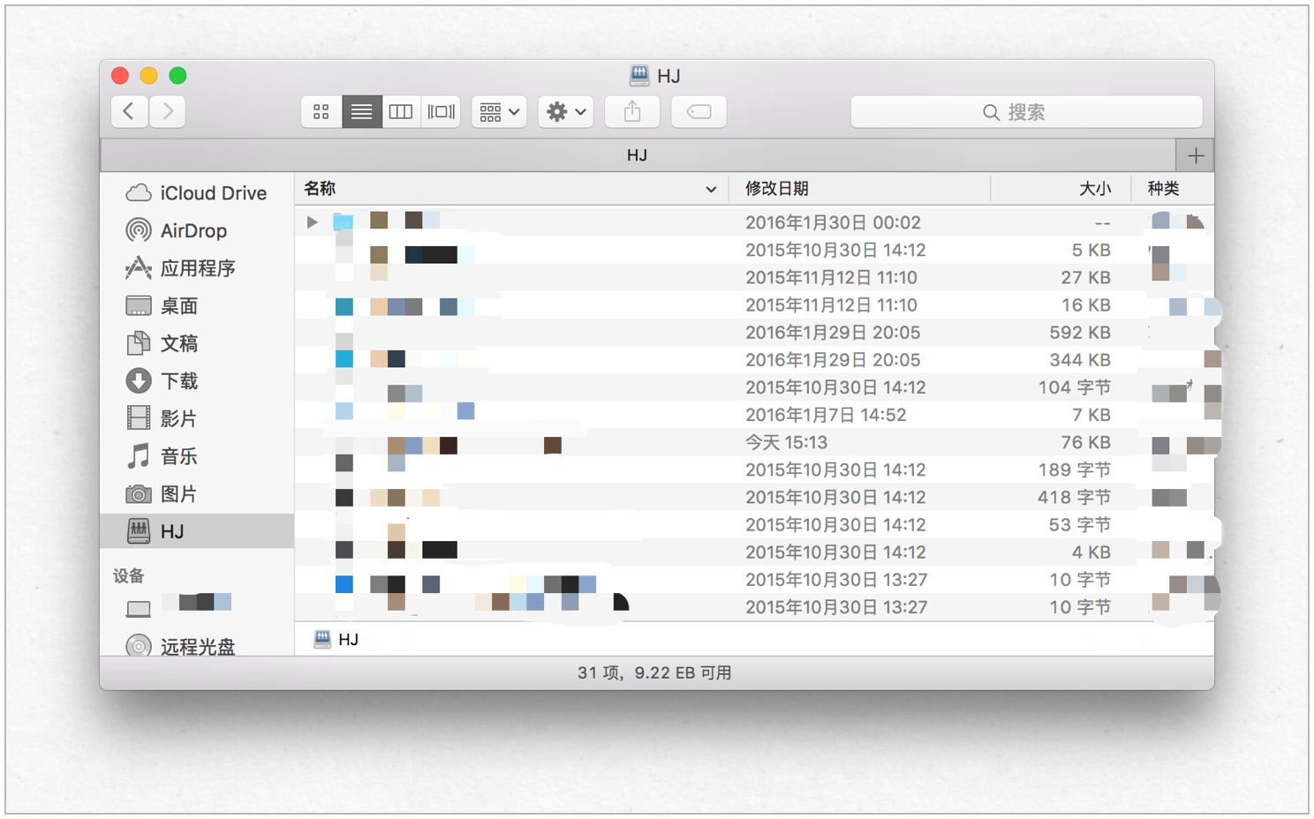Sort by 修改日期 column header
The height and width of the screenshot is (819, 1314).
coord(777,189)
